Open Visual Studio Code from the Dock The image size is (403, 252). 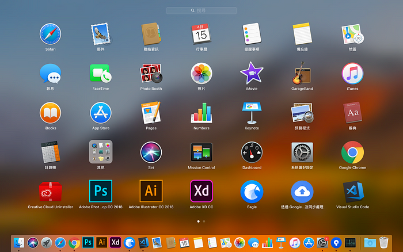tap(143, 243)
